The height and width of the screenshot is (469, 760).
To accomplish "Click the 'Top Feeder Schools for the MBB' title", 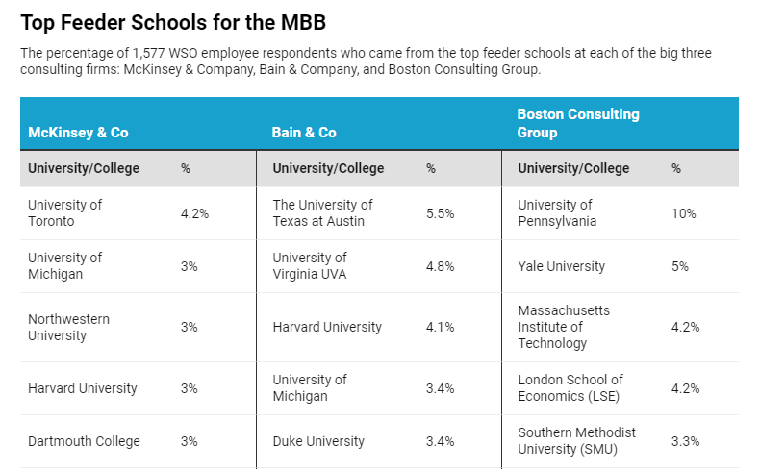I will [x=179, y=21].
